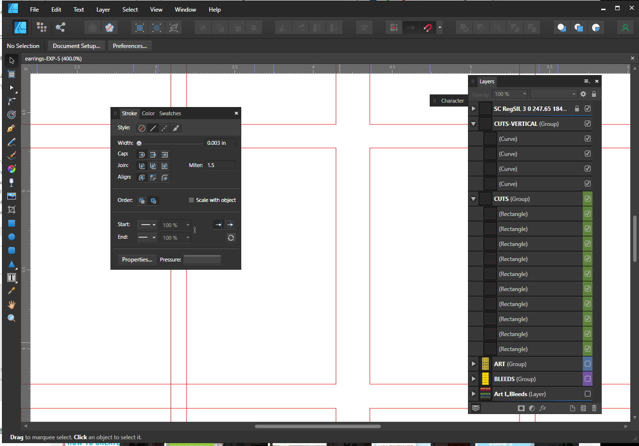The height and width of the screenshot is (446, 639).
Task: Open layer effects fx in the Layers panel
Action: click(543, 408)
